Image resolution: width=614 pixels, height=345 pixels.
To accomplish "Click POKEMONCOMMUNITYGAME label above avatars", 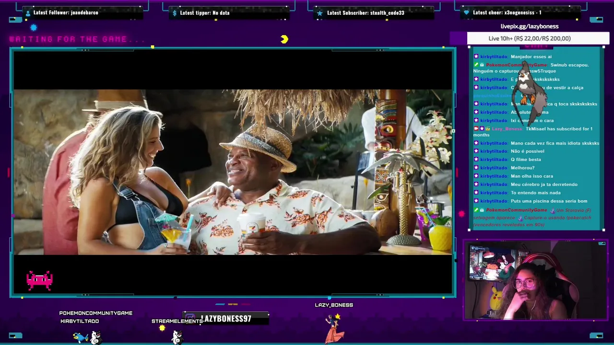I will (96, 313).
